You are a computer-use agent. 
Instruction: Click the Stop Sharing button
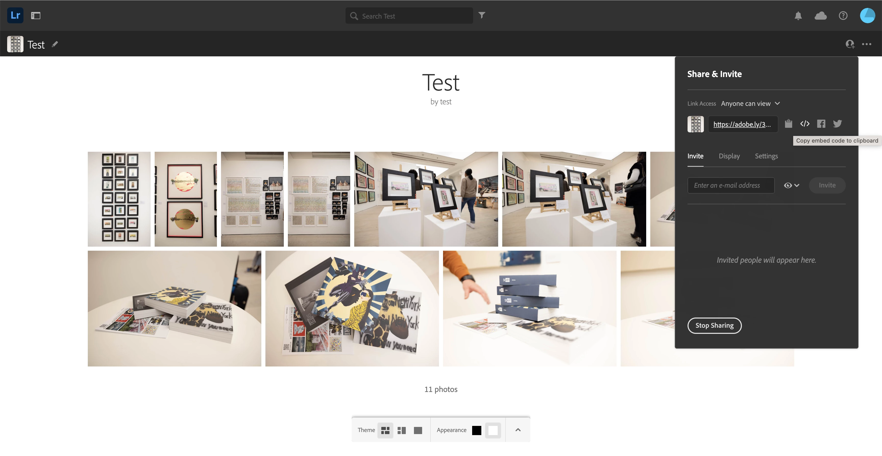714,326
